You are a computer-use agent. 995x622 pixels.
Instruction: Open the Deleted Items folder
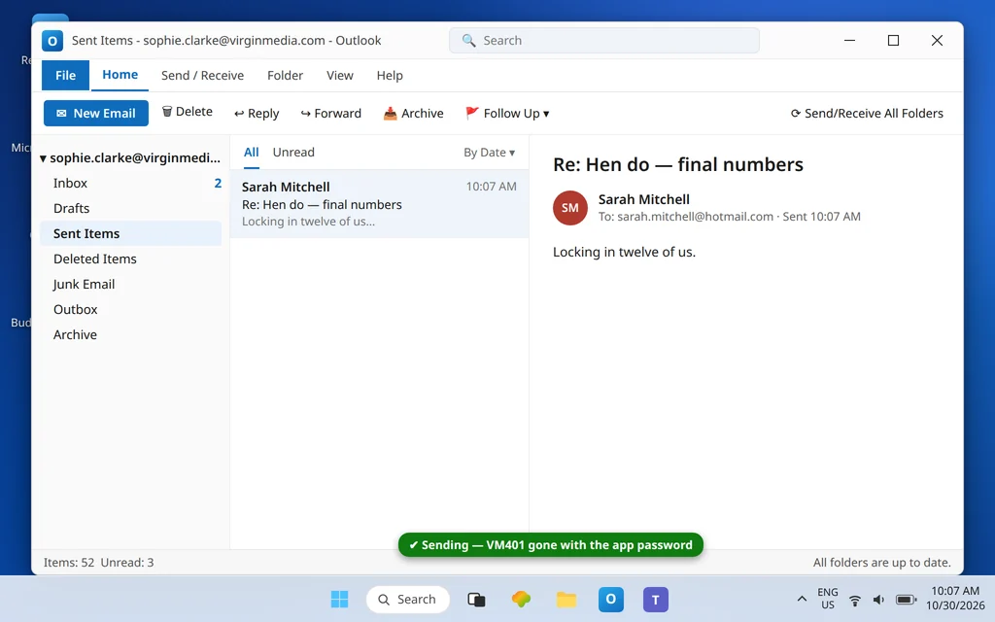coord(131,259)
